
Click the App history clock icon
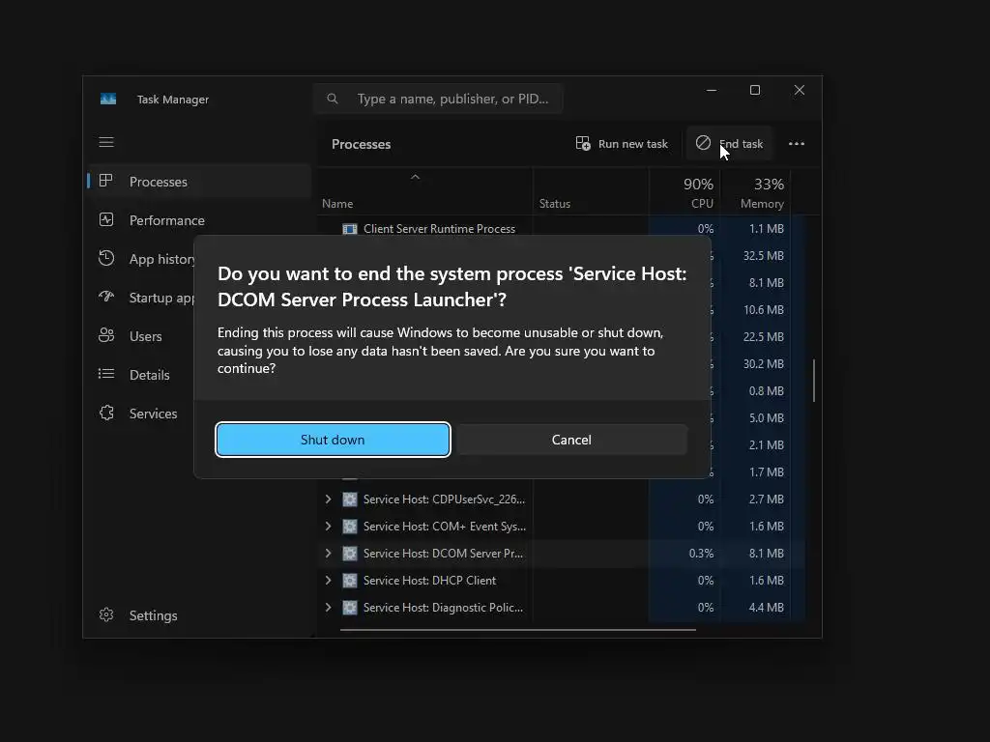coord(106,258)
